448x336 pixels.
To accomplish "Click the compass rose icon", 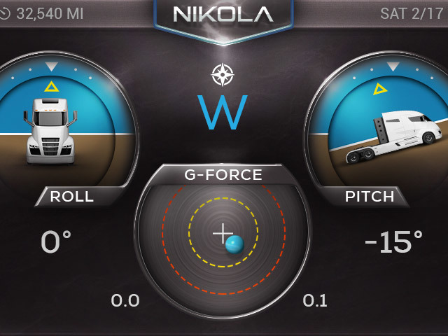I will pyautogui.click(x=223, y=75).
